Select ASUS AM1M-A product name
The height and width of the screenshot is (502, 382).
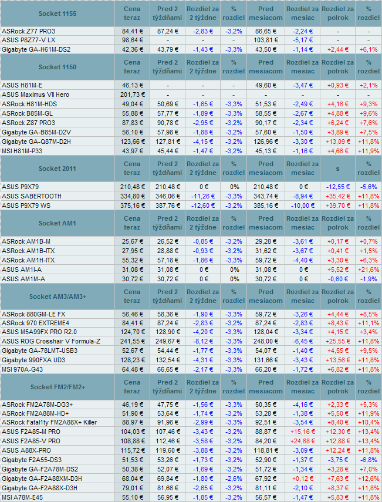23,279
